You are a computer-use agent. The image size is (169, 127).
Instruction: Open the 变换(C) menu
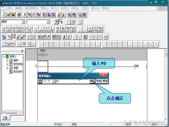pyautogui.click(x=44, y=8)
